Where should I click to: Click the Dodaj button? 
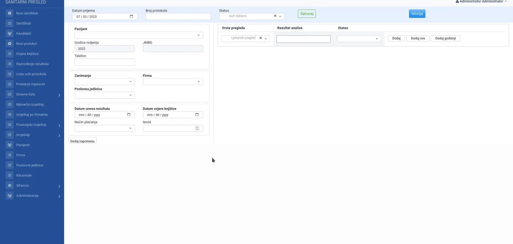[396, 38]
